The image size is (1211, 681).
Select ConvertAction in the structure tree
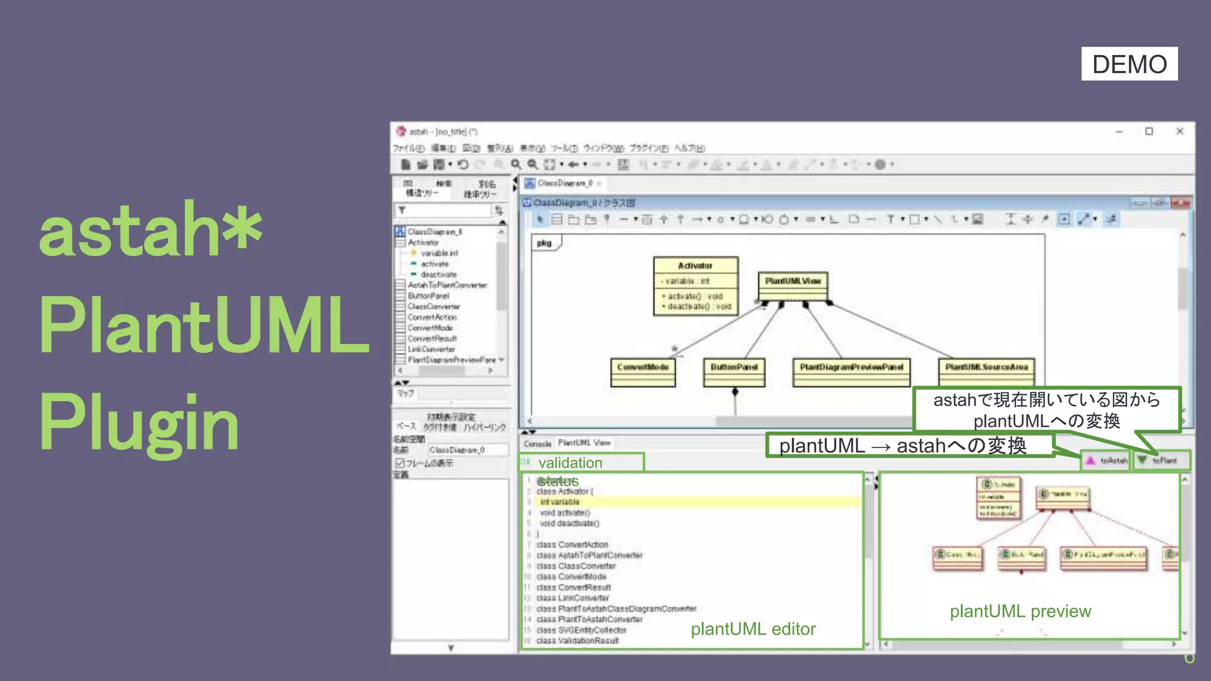coord(432,317)
